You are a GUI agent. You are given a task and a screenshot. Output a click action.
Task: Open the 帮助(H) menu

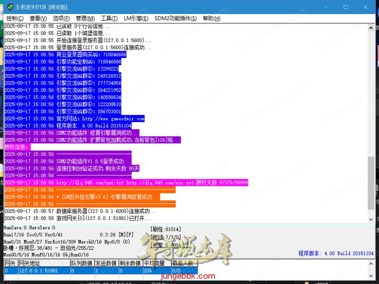211,18
